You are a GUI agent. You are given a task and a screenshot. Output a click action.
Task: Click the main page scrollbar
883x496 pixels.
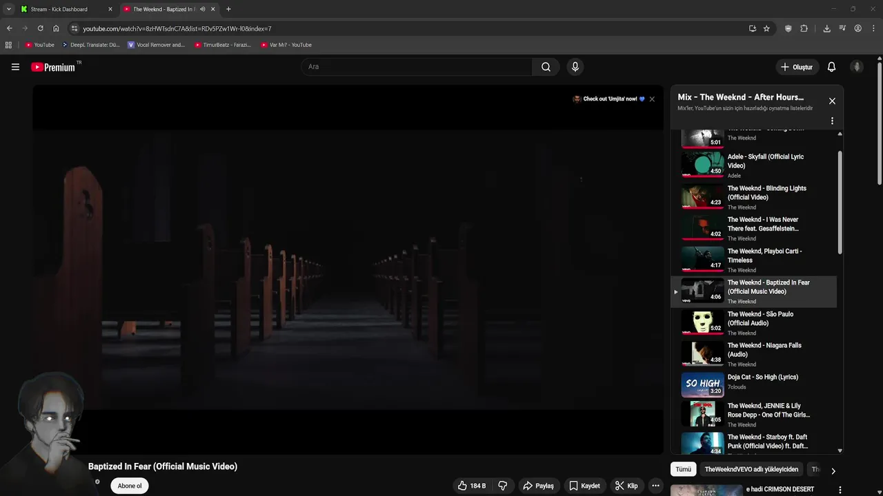pyautogui.click(x=880, y=124)
